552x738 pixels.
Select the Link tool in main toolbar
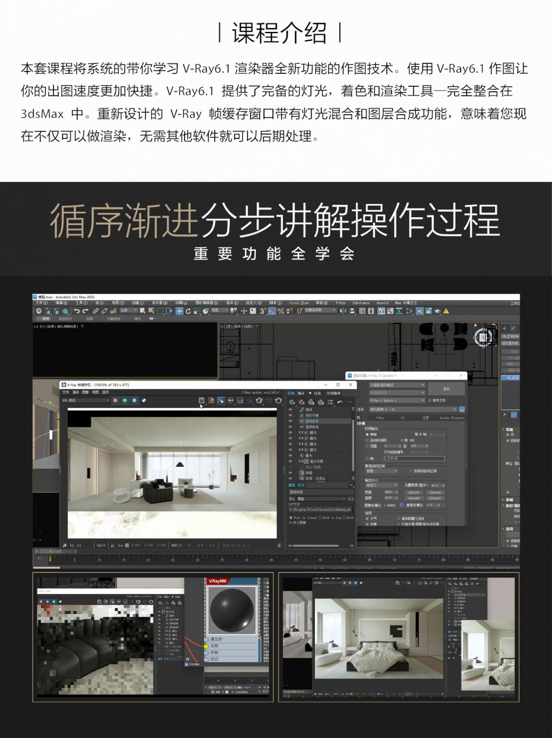click(x=96, y=311)
